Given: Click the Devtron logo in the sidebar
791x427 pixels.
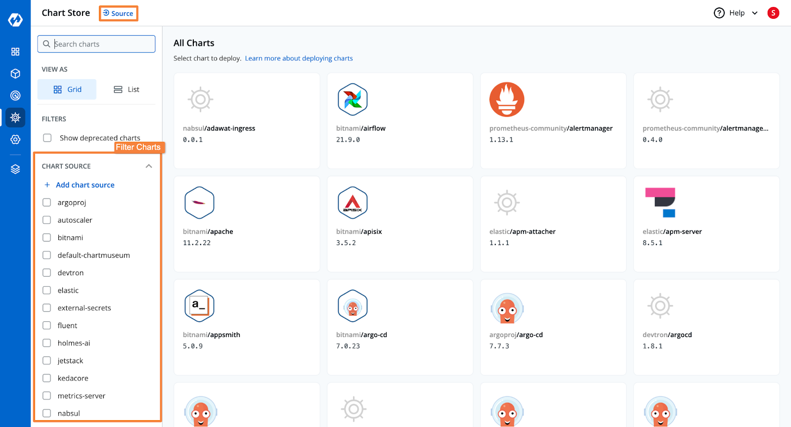Looking at the screenshot, I should tap(15, 20).
